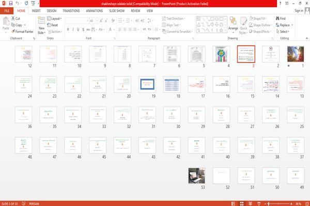
Task: Click Slide Sorter view icon in status bar
Action: click(x=242, y=203)
